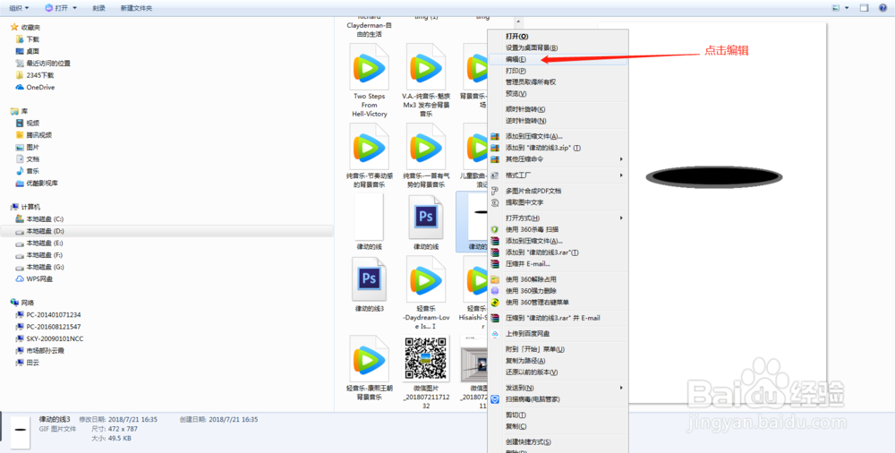Select 轻音乐-康熙王朝背景音乐 file

[370, 367]
